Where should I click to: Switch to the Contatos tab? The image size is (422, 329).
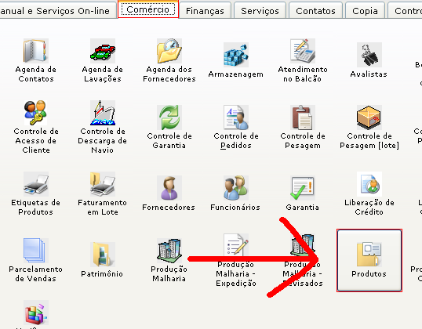315,11
